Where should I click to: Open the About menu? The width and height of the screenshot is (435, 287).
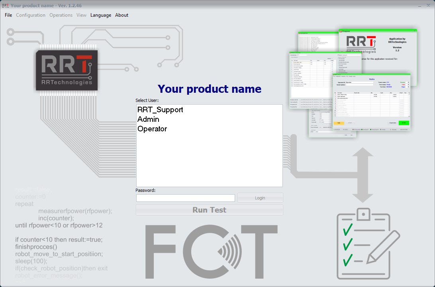coord(121,15)
